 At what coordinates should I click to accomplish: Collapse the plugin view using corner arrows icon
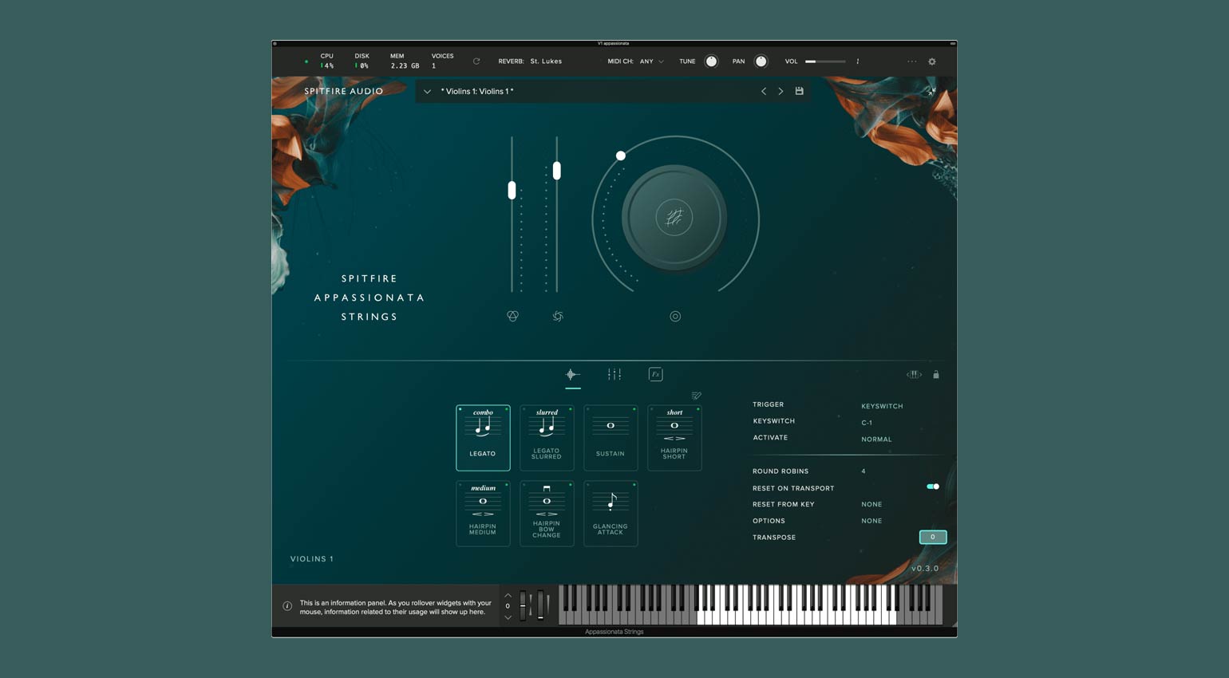(x=931, y=91)
